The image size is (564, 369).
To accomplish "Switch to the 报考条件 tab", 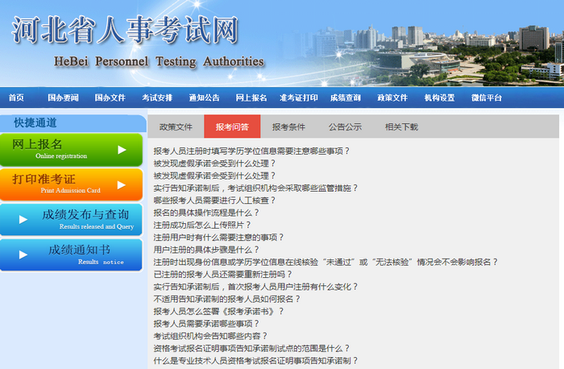I will point(288,126).
